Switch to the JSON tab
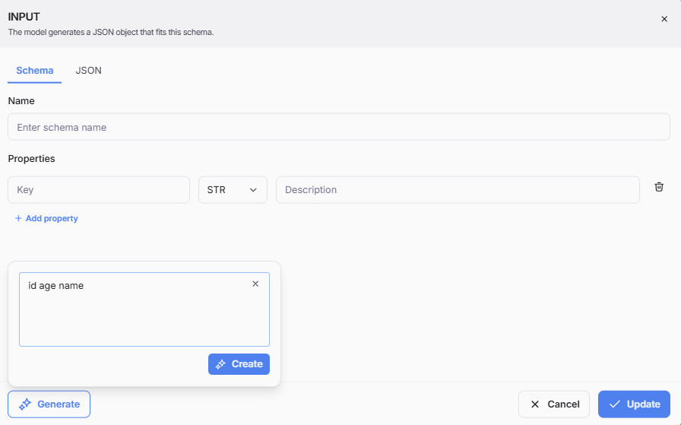The width and height of the screenshot is (681, 425). [89, 71]
